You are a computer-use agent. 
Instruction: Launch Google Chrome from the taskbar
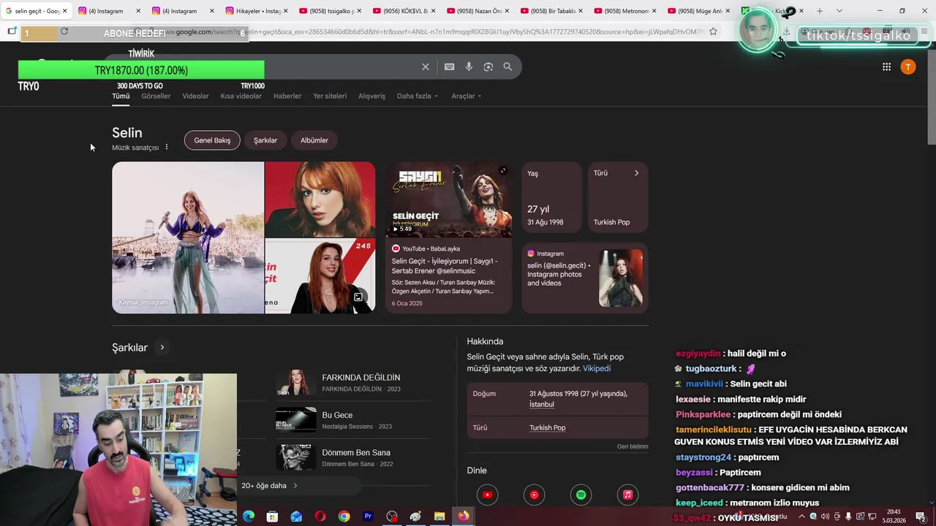(344, 517)
